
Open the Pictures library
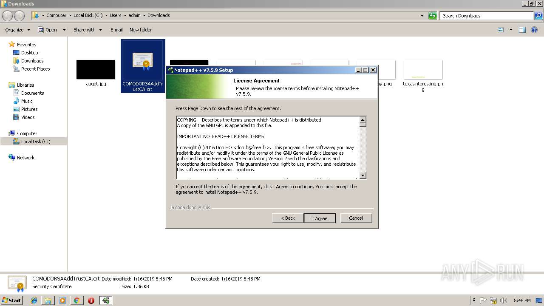click(x=29, y=109)
